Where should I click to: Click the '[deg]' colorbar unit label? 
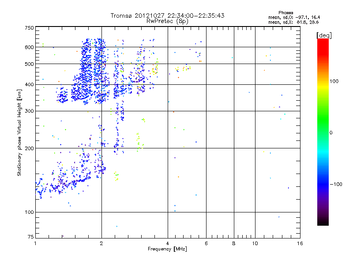click(324, 35)
